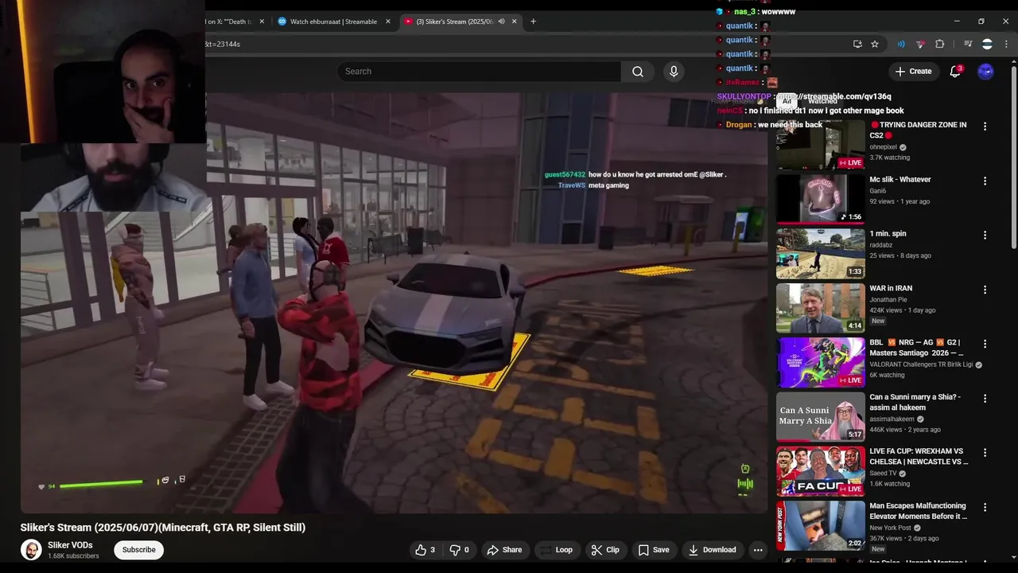
Task: Open options for Mc slik - Whatever
Action: [x=985, y=181]
